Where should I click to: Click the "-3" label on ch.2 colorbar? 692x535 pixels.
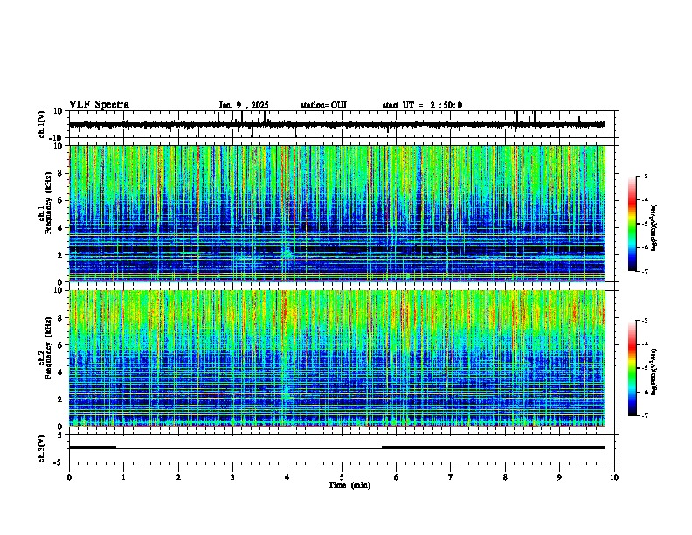tap(644, 321)
